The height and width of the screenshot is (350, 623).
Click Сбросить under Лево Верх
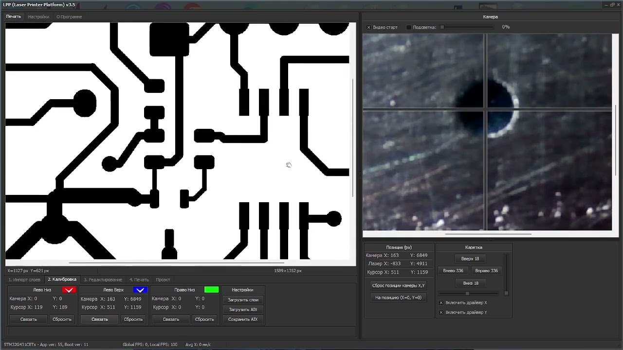click(133, 319)
